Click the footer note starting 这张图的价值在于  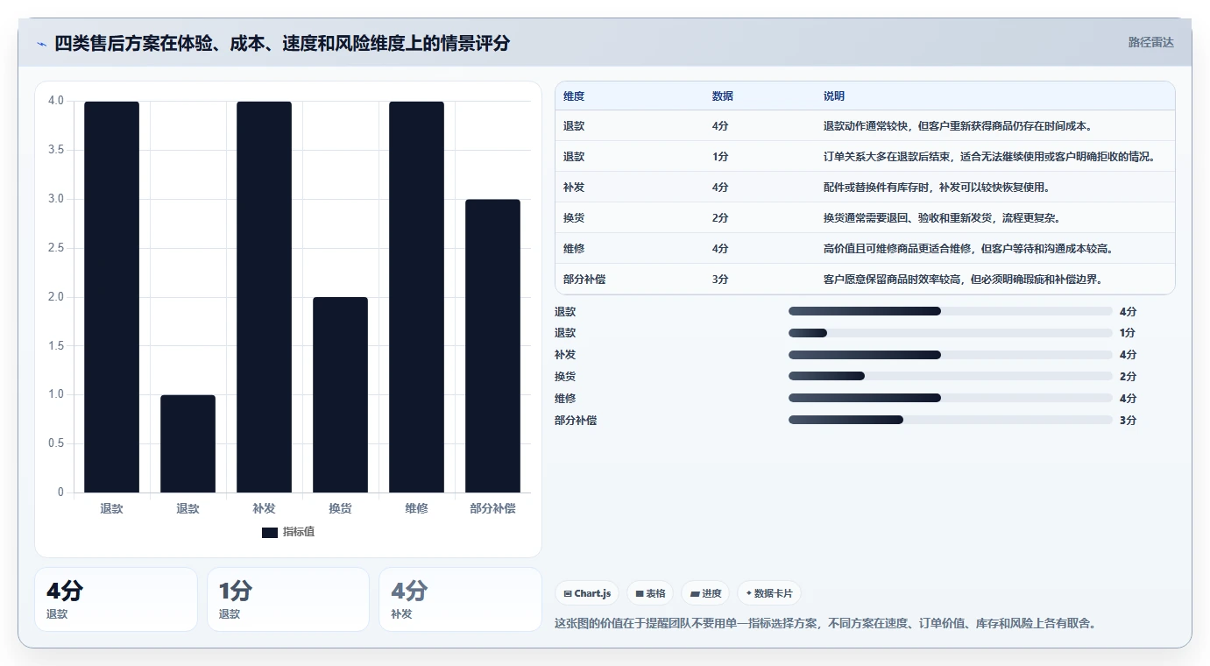tap(825, 624)
